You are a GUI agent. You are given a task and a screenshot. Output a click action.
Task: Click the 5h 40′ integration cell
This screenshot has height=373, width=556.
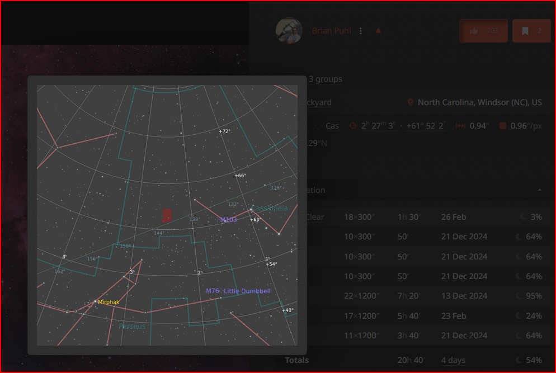[x=409, y=316]
